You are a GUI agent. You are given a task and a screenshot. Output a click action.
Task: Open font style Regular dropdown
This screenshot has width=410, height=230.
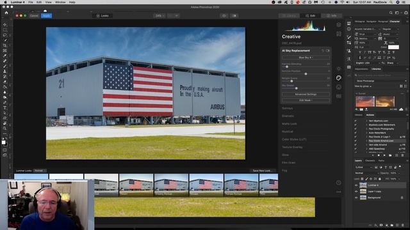(390, 29)
